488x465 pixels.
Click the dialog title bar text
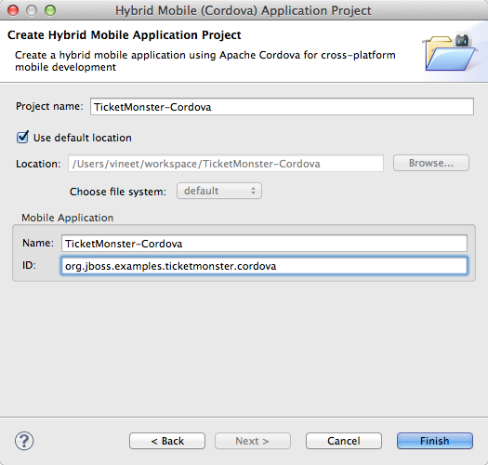point(243,10)
